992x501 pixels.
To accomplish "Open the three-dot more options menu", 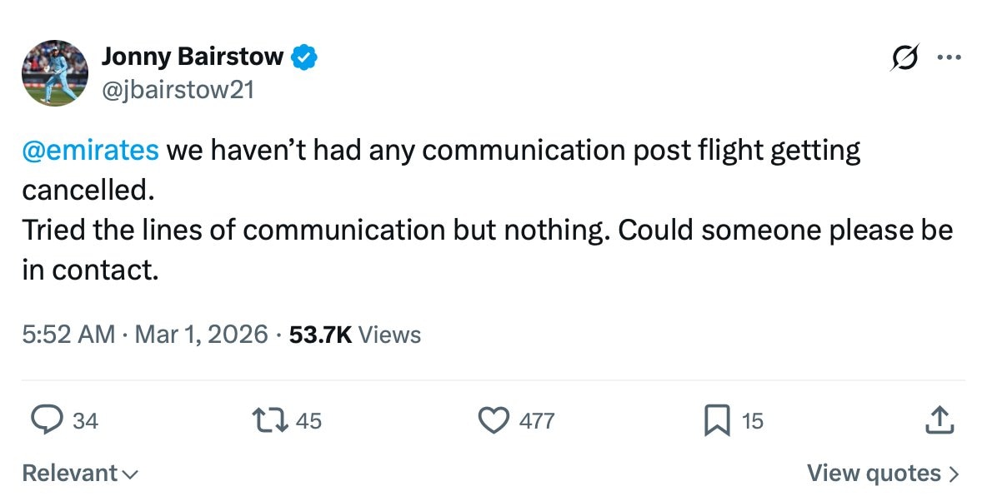I will tap(949, 58).
